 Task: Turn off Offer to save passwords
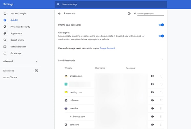pos(161,25)
